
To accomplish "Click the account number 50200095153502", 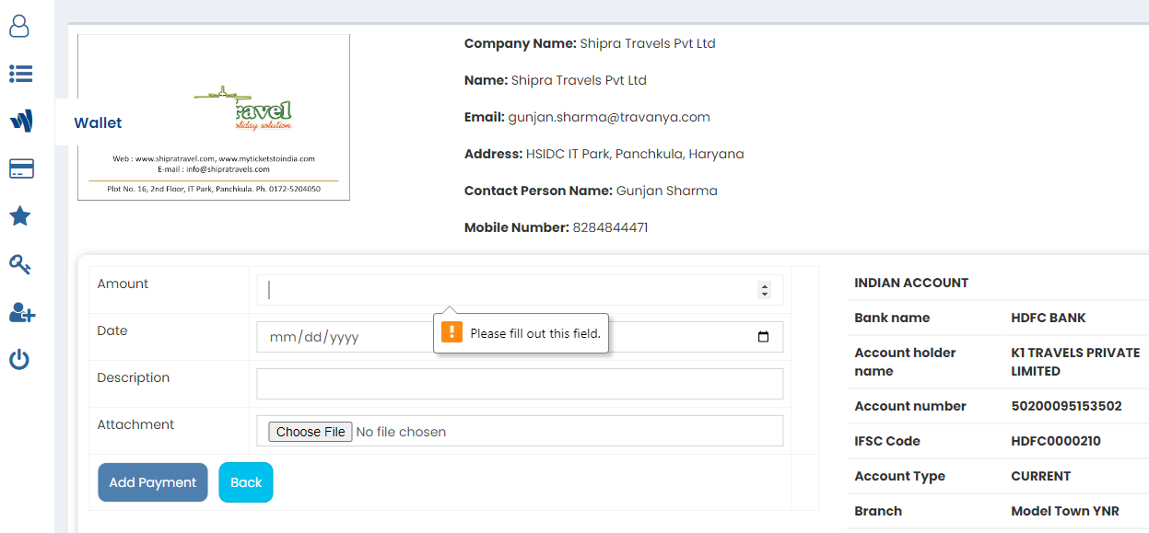I will coord(1066,406).
